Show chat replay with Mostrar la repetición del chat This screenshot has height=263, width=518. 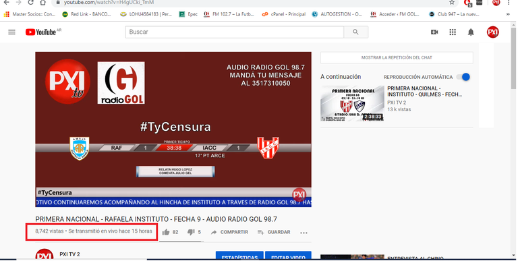(397, 57)
